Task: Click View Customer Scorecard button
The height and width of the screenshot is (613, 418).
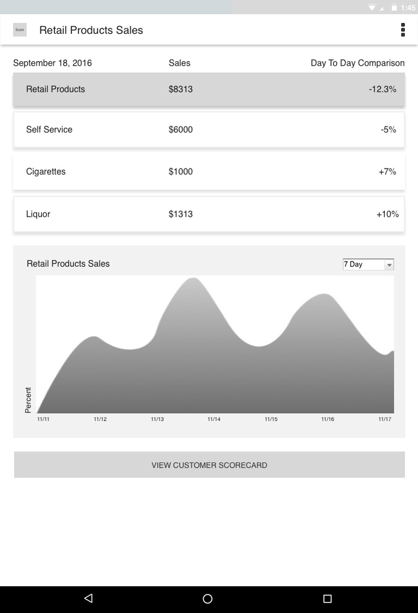Action: [209, 465]
